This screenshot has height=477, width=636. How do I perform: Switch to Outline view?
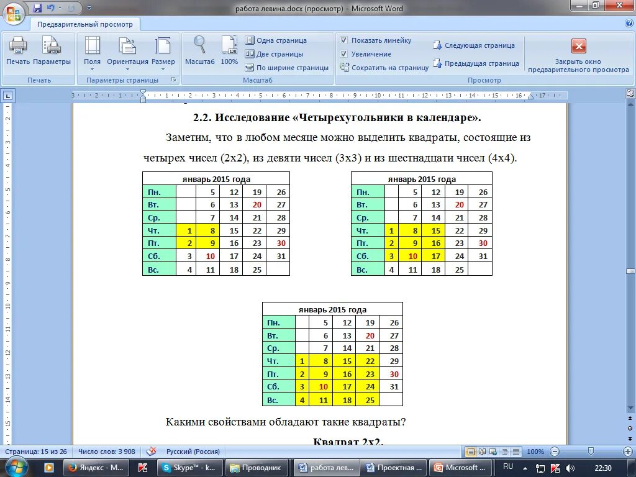(x=504, y=452)
